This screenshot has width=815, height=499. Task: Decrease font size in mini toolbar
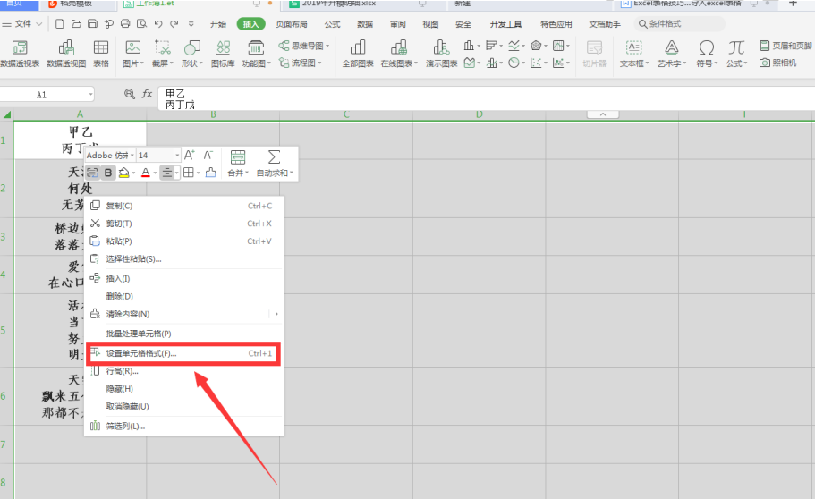(x=208, y=155)
